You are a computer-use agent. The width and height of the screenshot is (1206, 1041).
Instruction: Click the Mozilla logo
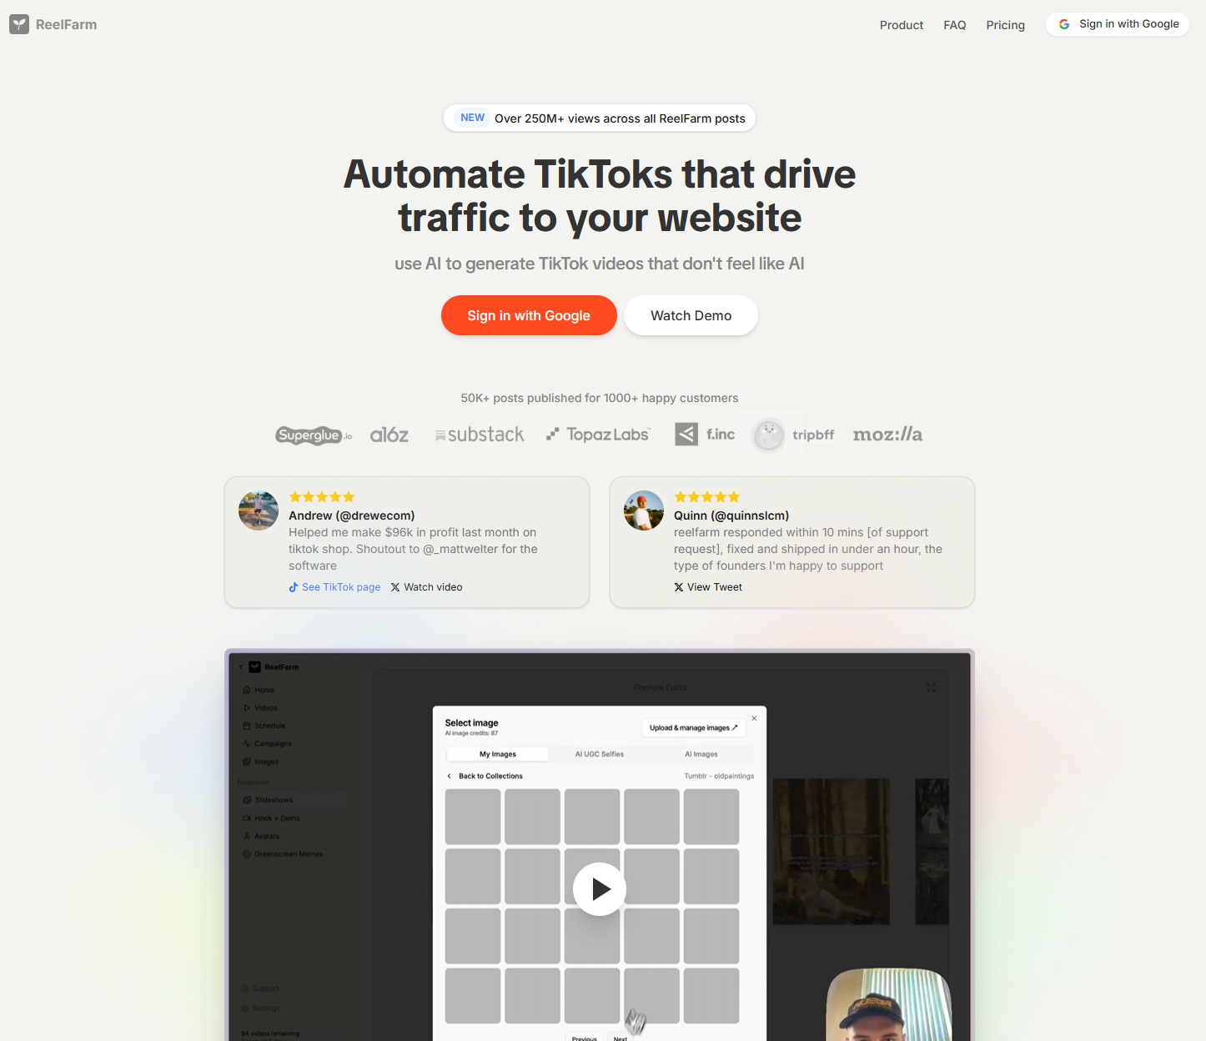point(887,434)
